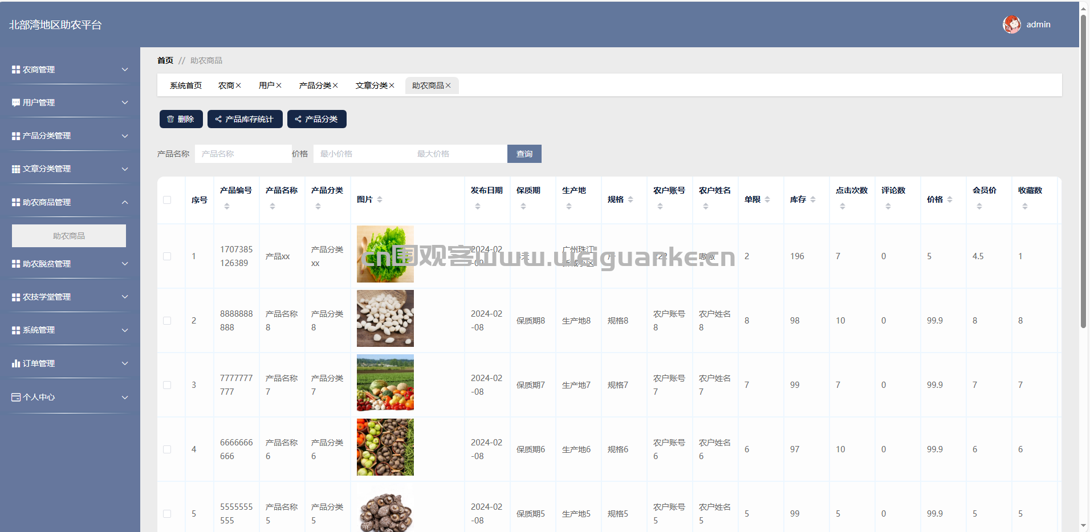The image size is (1090, 532).
Task: Click the admin username label
Action: coord(1038,24)
